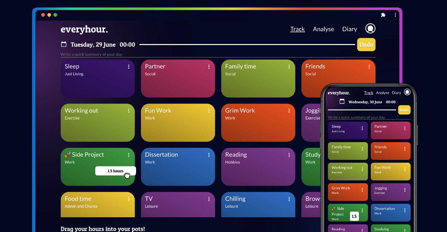Open the phone's Grim Work card options
This screenshot has width=447, height=232.
(x=362, y=190)
